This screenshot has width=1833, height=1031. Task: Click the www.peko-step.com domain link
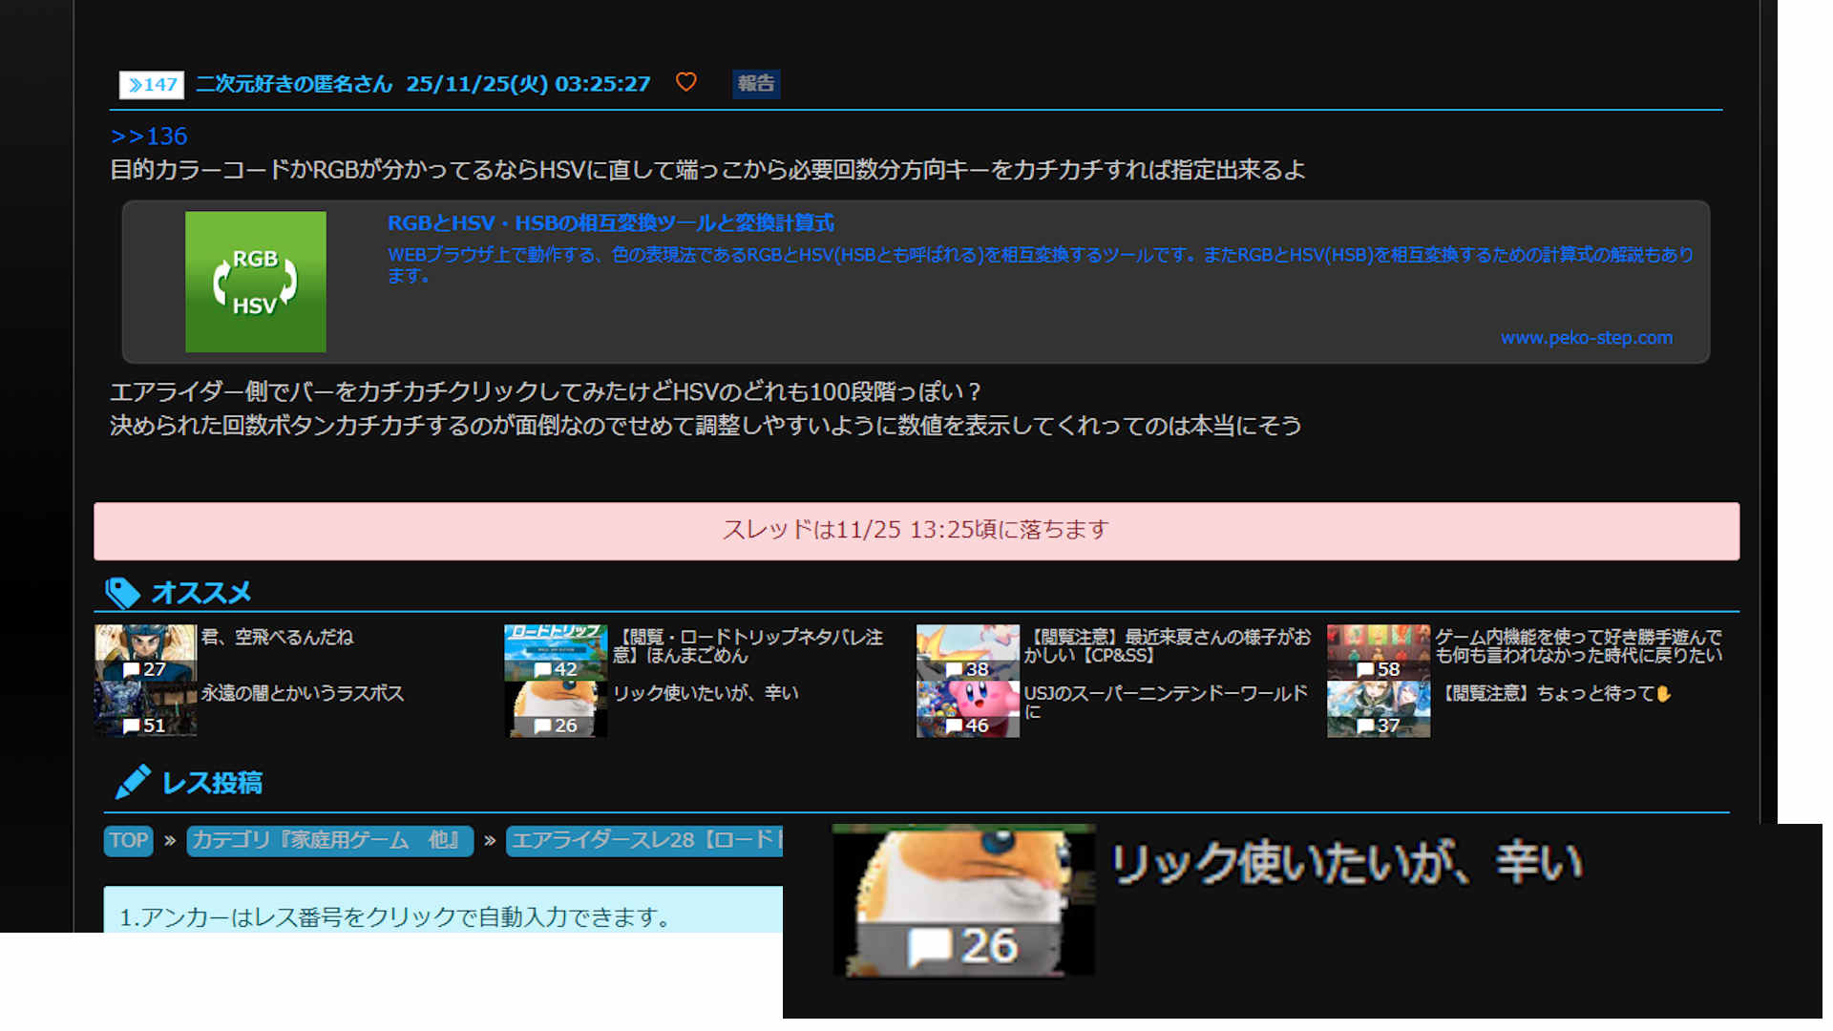1585,338
